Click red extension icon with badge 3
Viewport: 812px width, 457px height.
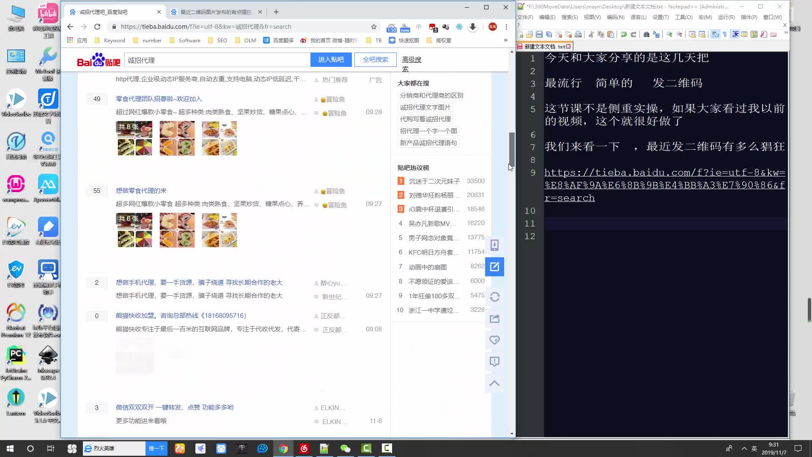pyautogui.click(x=433, y=28)
